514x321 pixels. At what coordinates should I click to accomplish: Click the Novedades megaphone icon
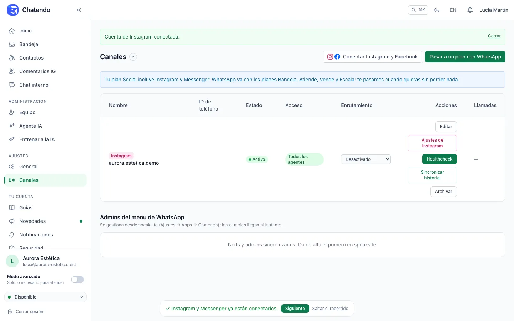click(12, 221)
